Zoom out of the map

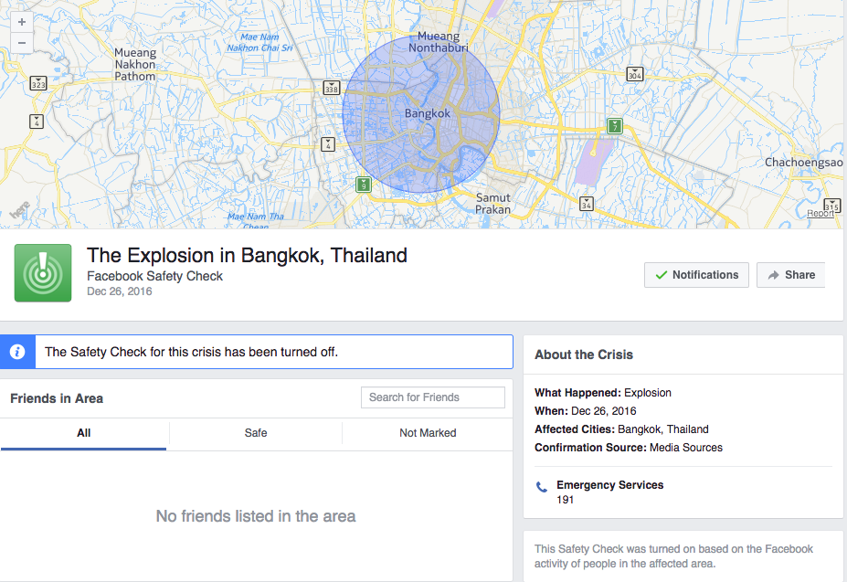22,43
